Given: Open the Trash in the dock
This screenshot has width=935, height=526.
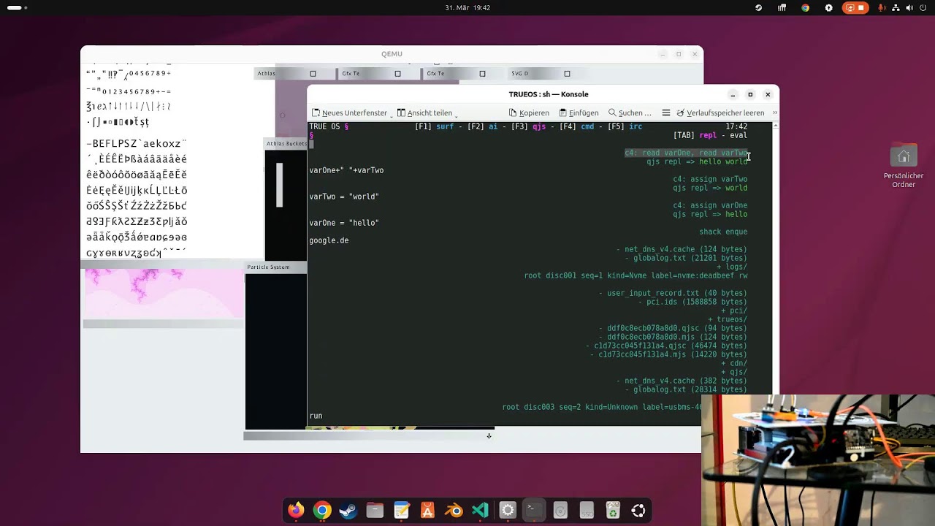Looking at the screenshot, I should tap(613, 511).
